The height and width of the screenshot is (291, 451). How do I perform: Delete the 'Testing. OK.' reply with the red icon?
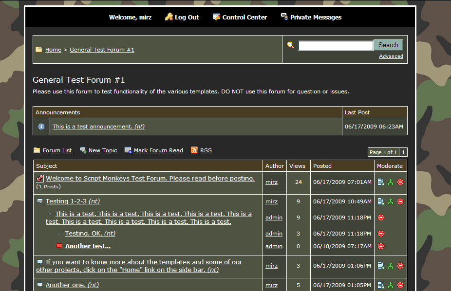[x=381, y=234]
